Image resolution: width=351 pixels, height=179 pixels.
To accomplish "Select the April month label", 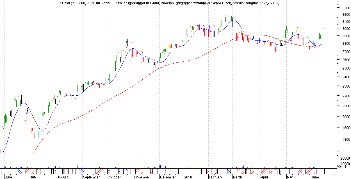I will tap(264, 177).
